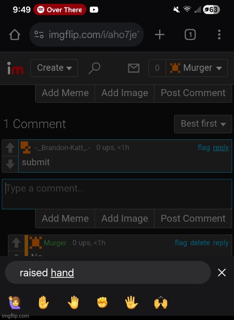This screenshot has height=320, width=234.
Task: Open the messages envelope icon
Action: point(134,68)
